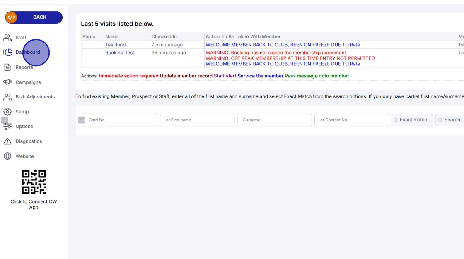
Task: Open member Test Find link
Action: (116, 45)
